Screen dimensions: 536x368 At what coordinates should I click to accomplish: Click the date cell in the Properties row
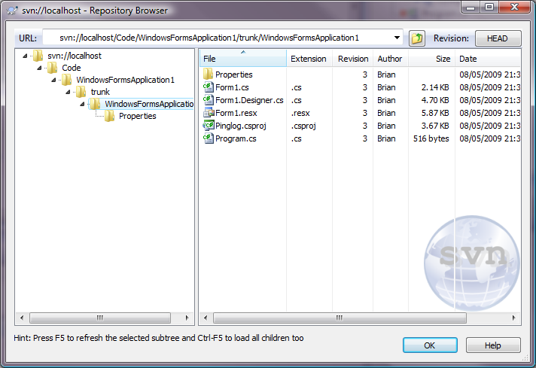click(489, 75)
